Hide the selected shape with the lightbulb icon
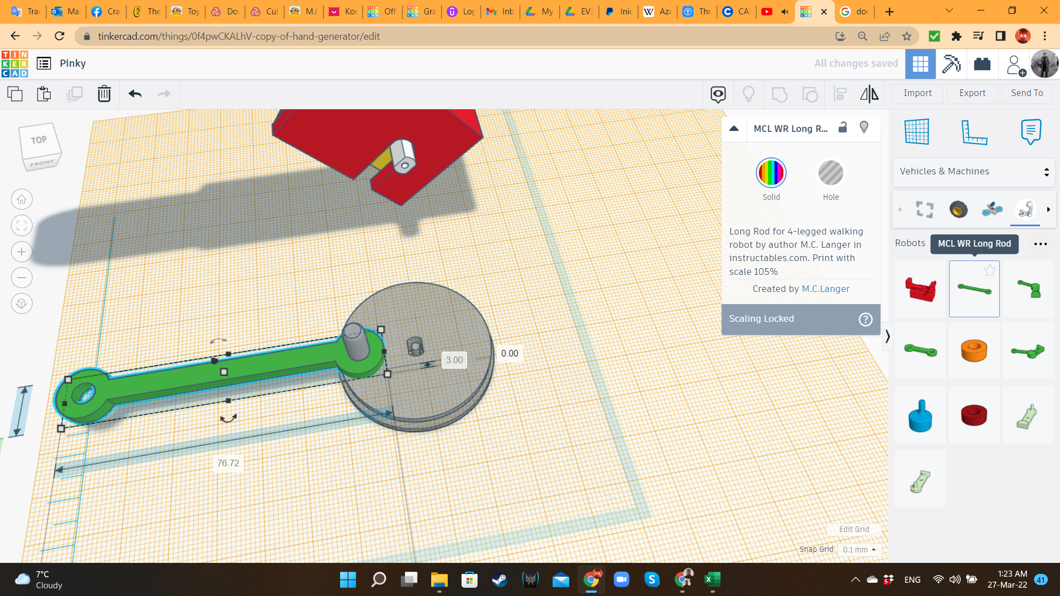The height and width of the screenshot is (596, 1060). click(864, 127)
